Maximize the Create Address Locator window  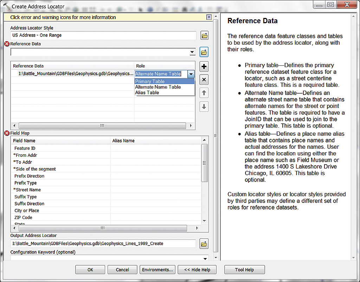(330, 5)
